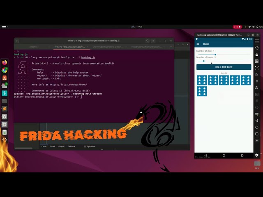Tap Android home button in the phone navigation bar
Image resolution: width=263 pixels, height=197 pixels.
point(224,156)
